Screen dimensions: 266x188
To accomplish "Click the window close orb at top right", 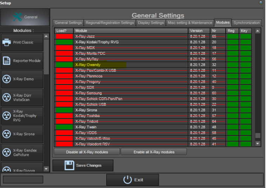I will [x=261, y=3].
